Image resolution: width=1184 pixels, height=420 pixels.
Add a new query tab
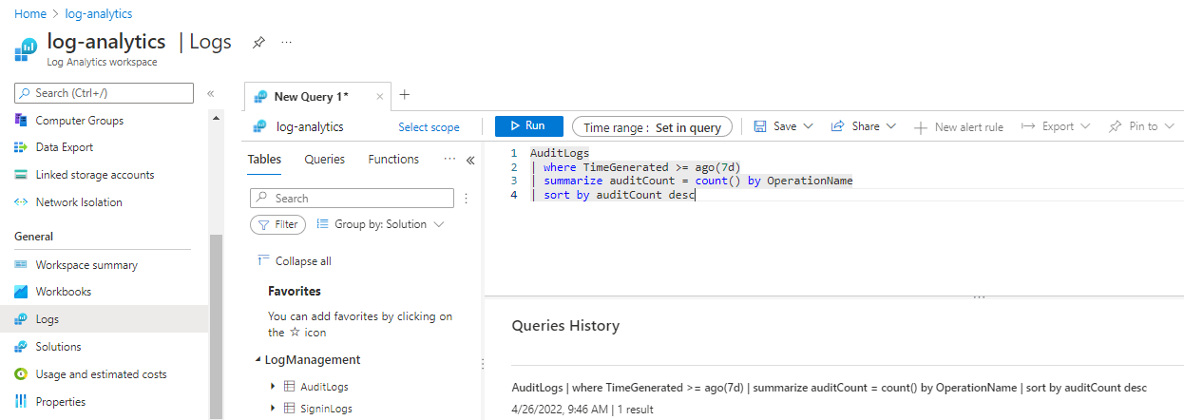pos(405,95)
